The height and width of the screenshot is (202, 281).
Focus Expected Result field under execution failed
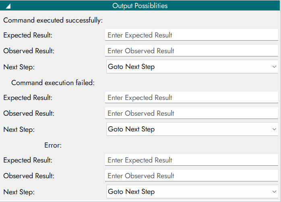(192, 98)
